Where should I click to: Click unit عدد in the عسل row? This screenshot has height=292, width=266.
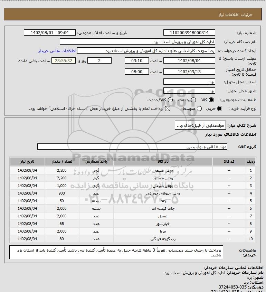click(x=96, y=216)
